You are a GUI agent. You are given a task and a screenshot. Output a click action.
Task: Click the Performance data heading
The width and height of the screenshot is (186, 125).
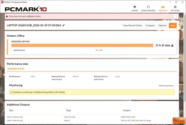[17, 64]
